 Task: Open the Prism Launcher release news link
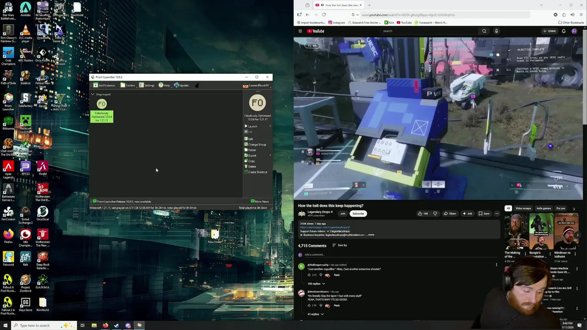pos(122,202)
